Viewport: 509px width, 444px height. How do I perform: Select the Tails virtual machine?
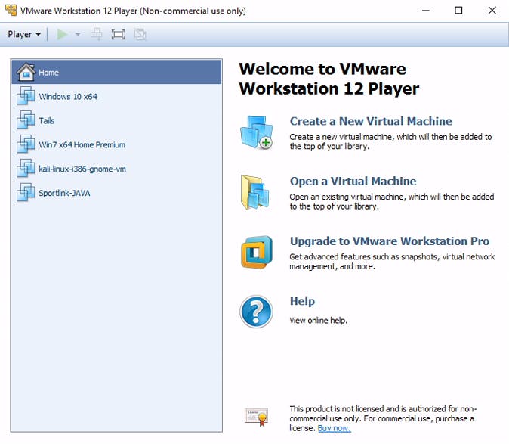point(116,120)
